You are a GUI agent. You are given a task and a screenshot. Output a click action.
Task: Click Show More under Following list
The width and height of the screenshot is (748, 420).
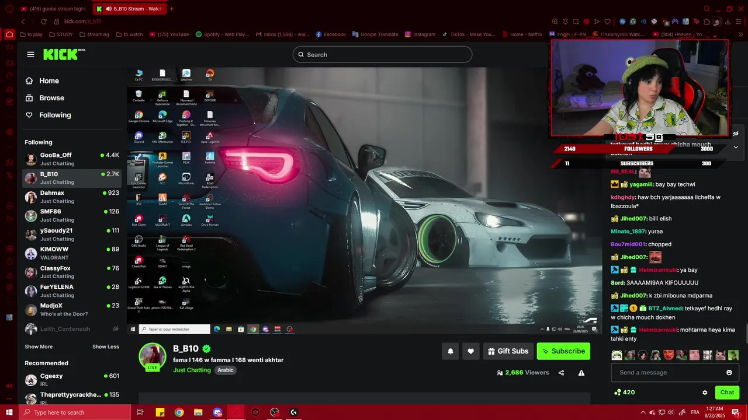[x=39, y=346]
